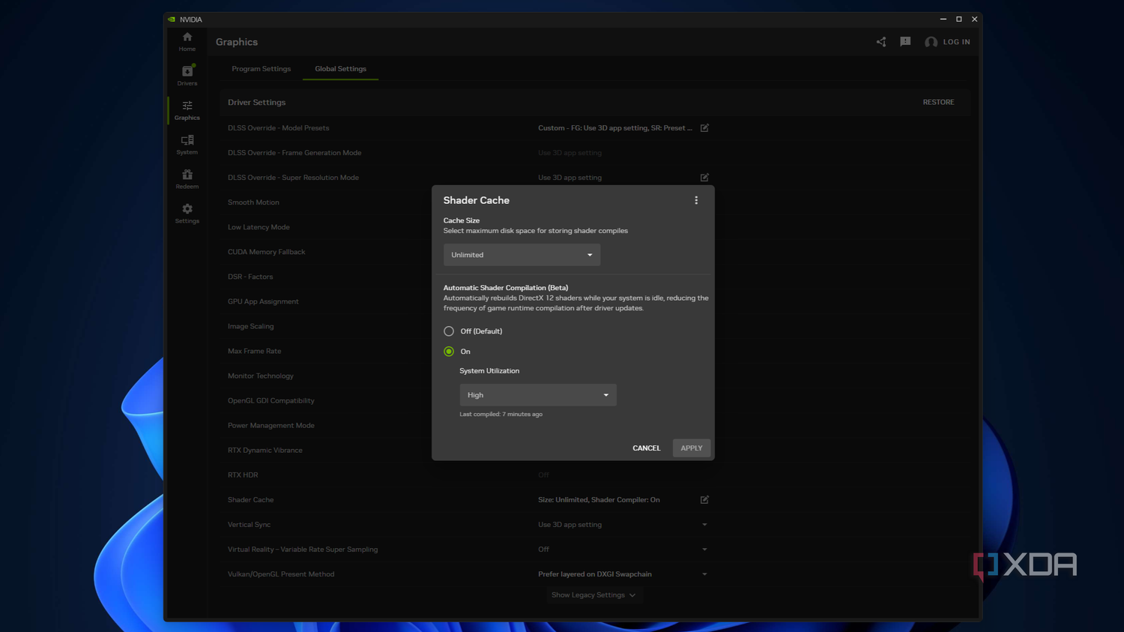Click the feedback icon in header
This screenshot has height=632, width=1124.
click(905, 42)
